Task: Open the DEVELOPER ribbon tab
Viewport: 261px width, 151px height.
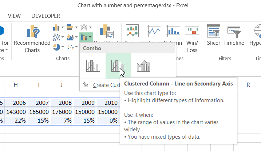Action: pyautogui.click(x=46, y=16)
